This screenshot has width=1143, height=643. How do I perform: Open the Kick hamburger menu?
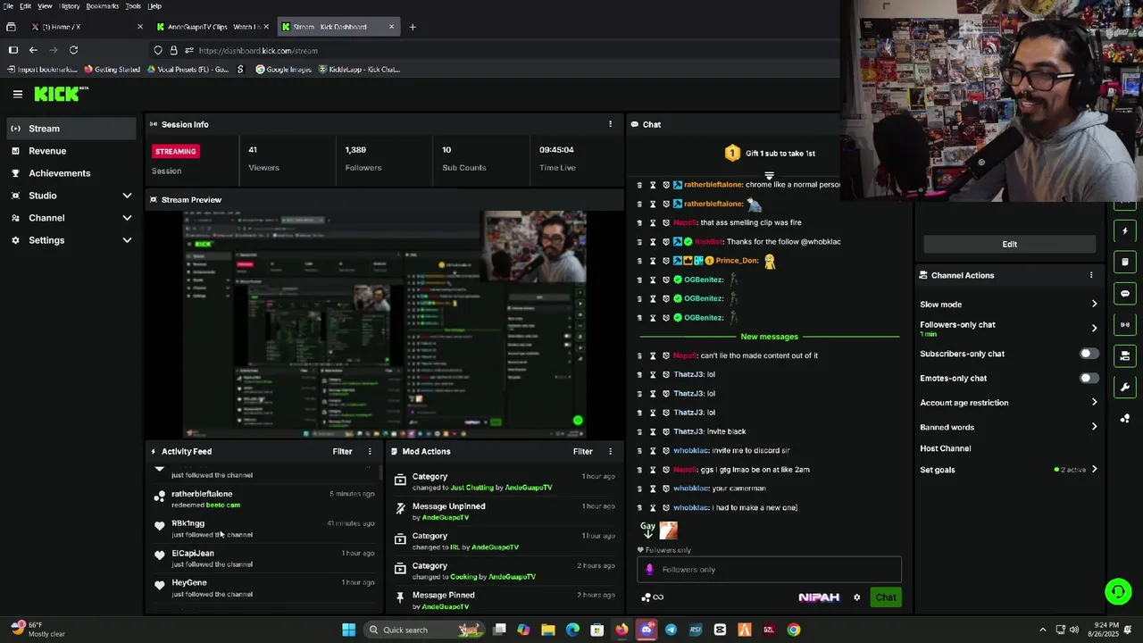coord(17,94)
